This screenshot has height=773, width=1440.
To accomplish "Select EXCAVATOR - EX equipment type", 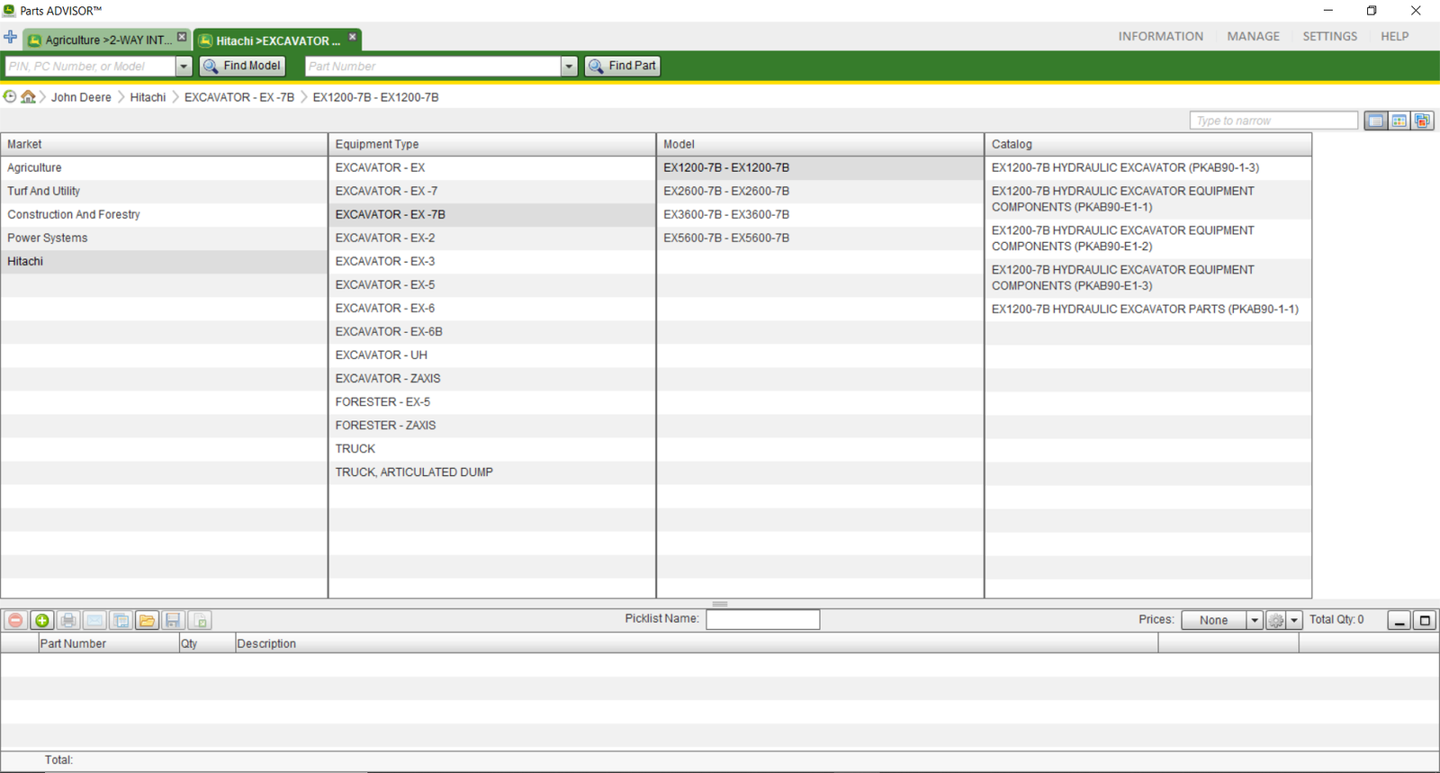I will [x=491, y=167].
